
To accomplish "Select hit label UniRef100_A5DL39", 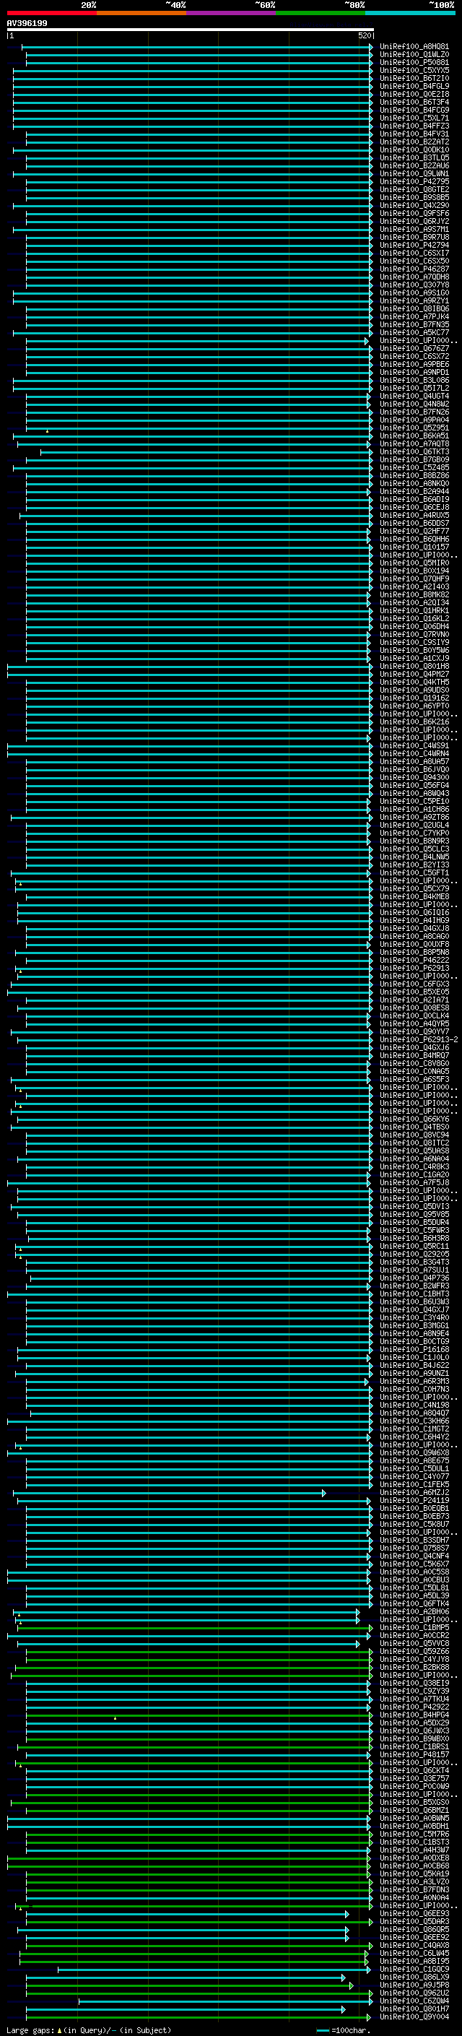I will [414, 1595].
